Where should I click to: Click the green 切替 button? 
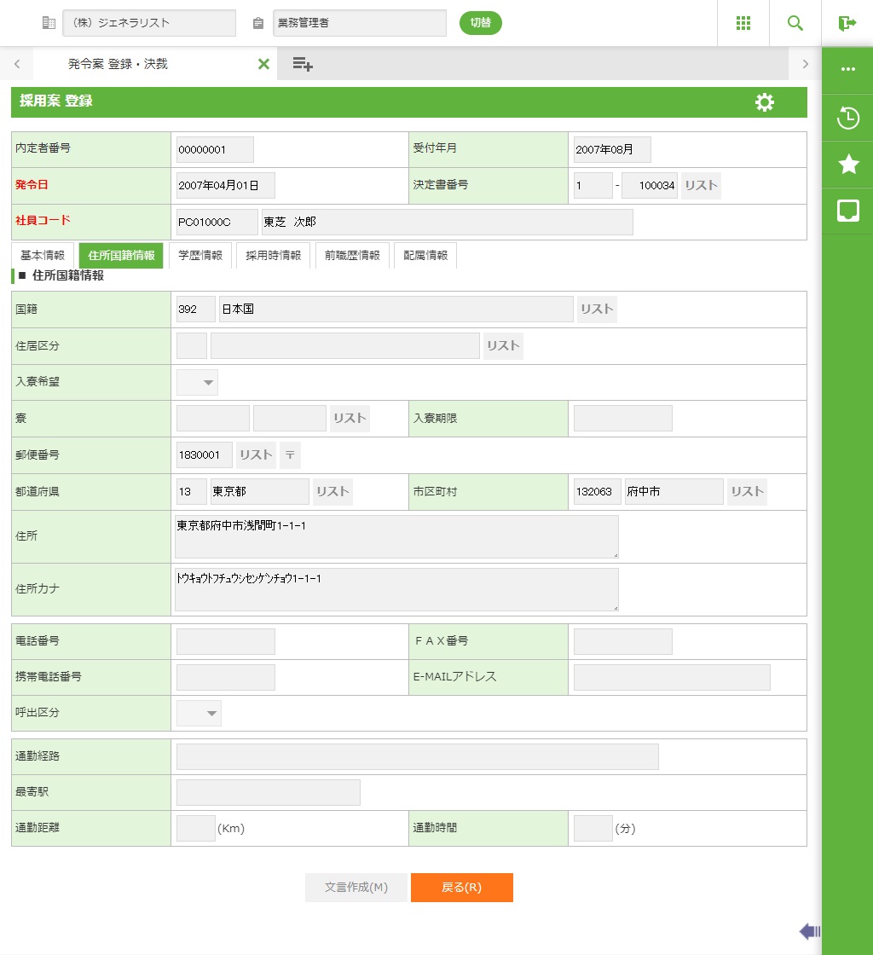(x=480, y=23)
